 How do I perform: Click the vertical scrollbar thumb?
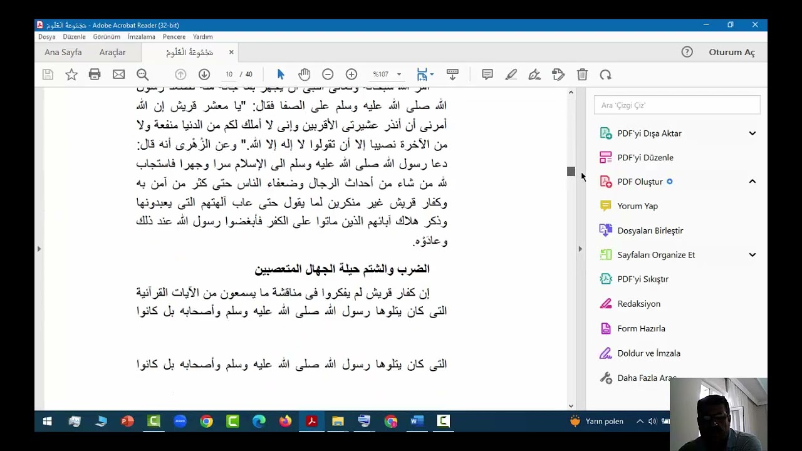(571, 172)
